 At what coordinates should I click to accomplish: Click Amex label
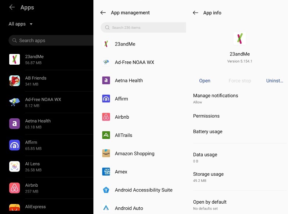point(121,172)
